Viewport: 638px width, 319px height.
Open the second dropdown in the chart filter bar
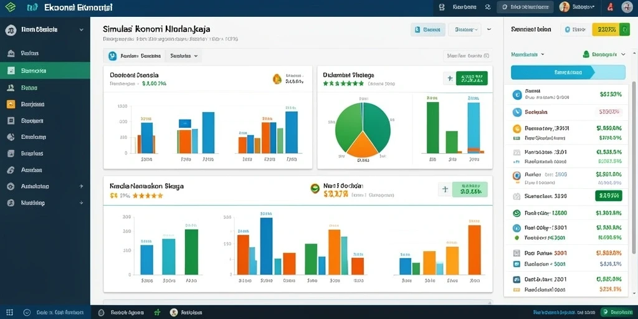click(184, 56)
